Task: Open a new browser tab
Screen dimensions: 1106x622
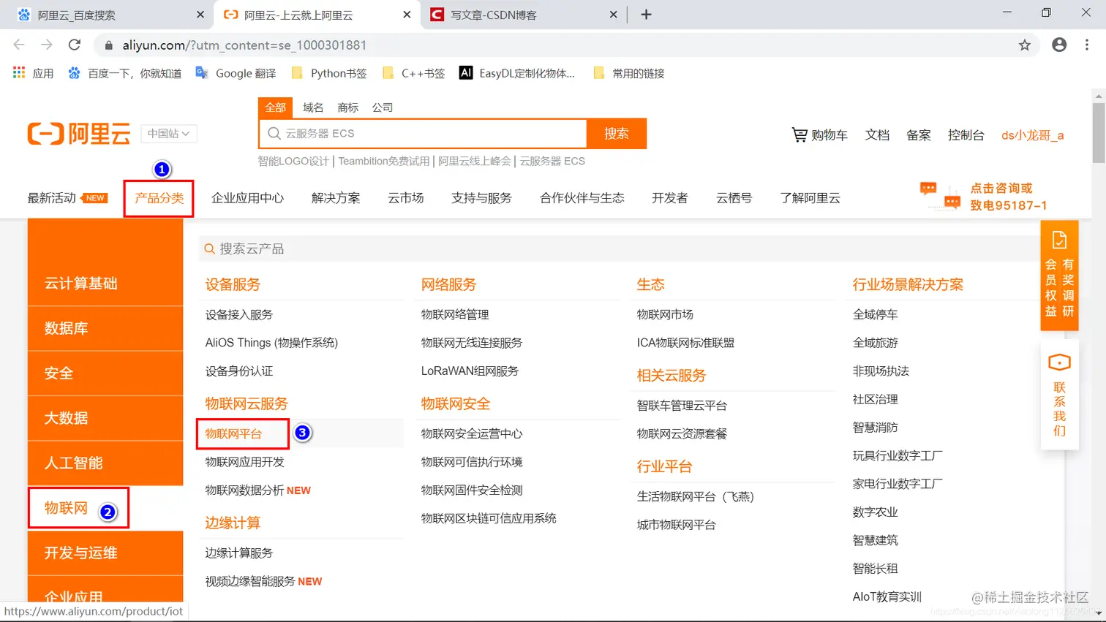Action: pos(646,15)
